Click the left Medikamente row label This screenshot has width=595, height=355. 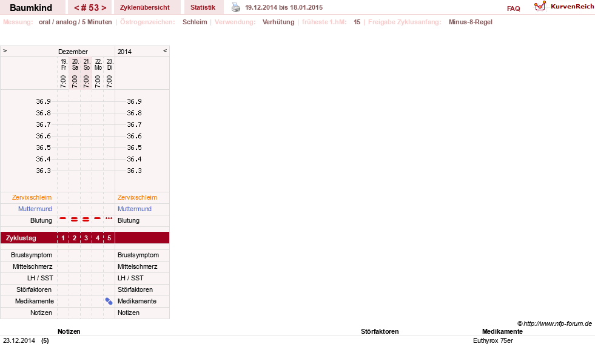(35, 301)
